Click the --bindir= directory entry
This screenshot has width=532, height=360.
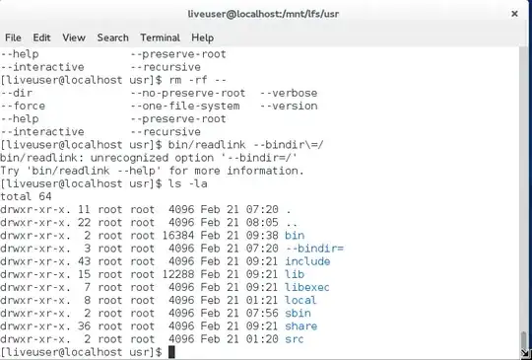pos(314,249)
